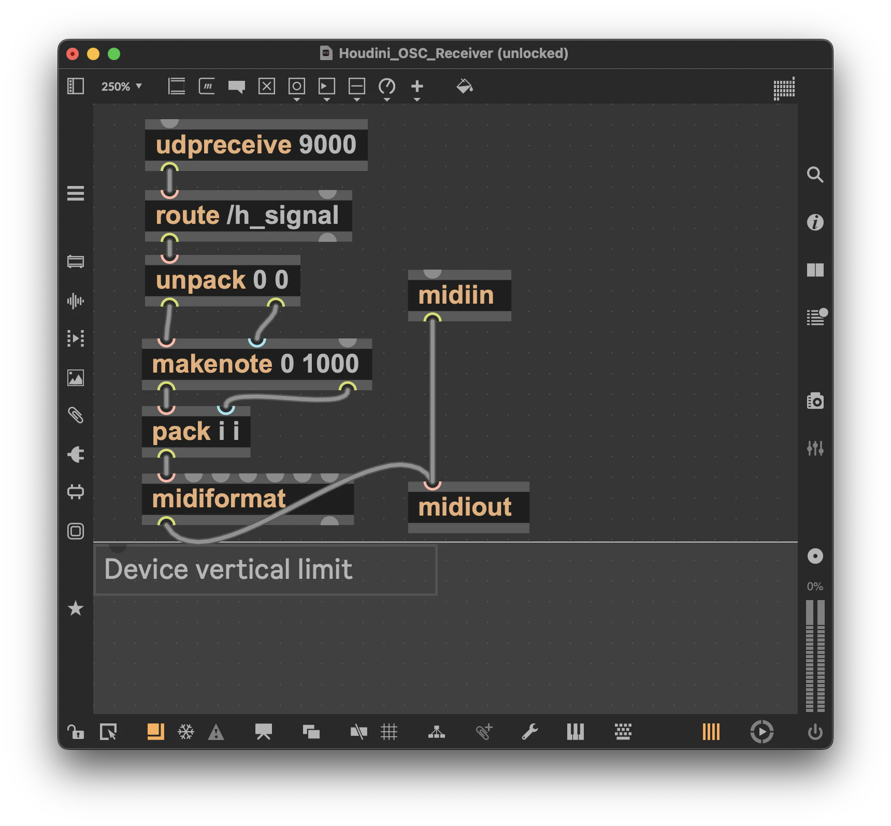
Task: Open the rounded-square browser icon in left sidebar
Action: [76, 531]
